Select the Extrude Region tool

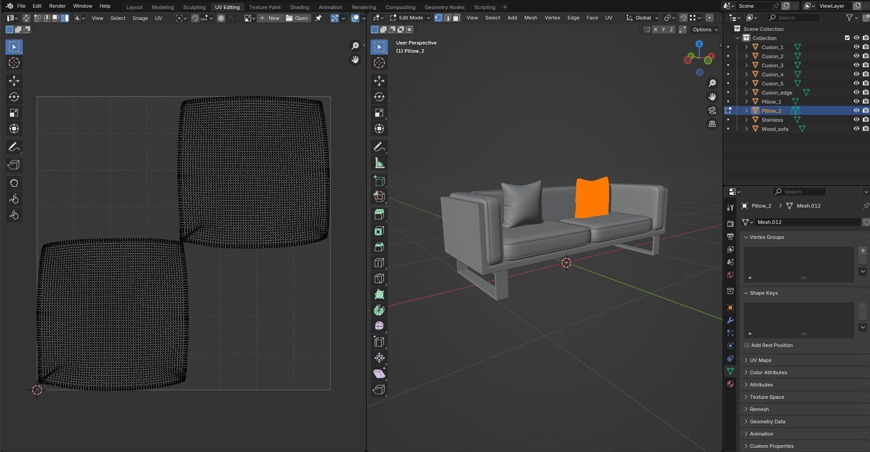coord(379,214)
